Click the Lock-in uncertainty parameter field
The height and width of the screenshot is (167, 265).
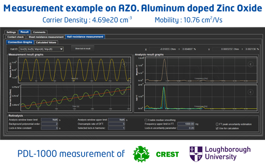[186, 128]
